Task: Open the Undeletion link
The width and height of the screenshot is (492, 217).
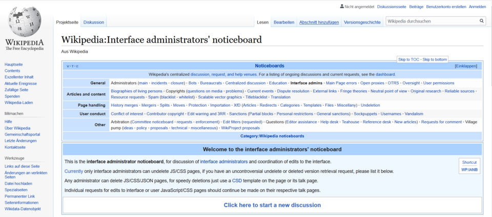Action: point(370,105)
